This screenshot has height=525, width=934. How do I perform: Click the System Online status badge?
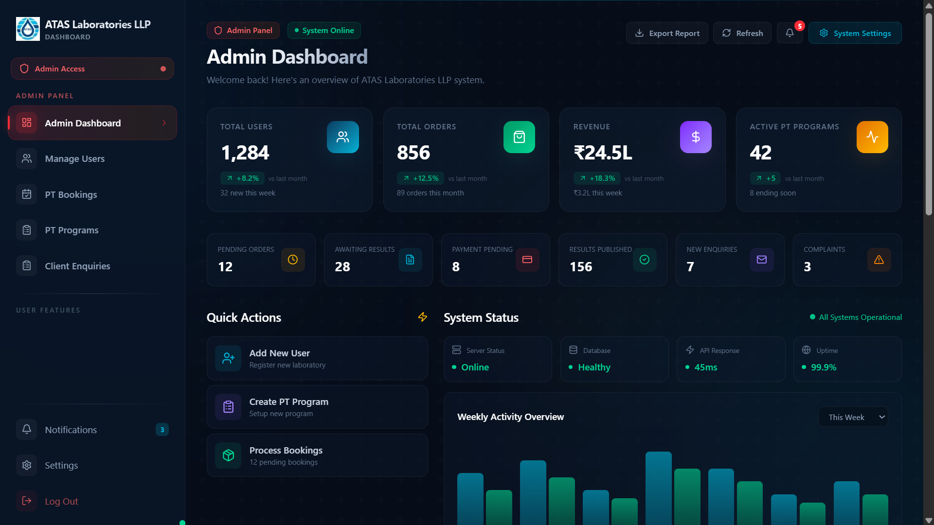[324, 30]
